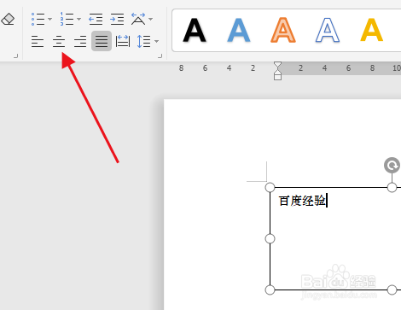Open the line spacing dropdown arrow
The width and height of the screenshot is (401, 310).
[156, 42]
